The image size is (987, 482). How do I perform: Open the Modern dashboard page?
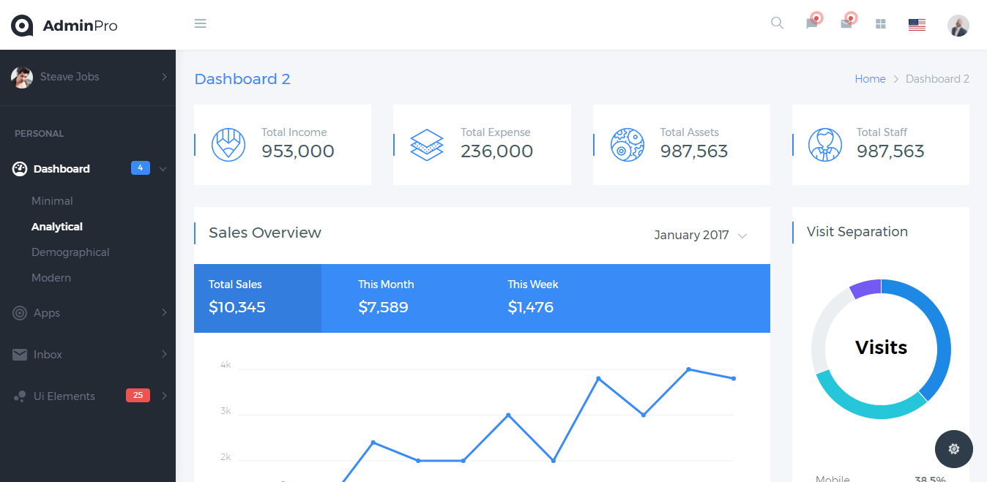tap(51, 278)
